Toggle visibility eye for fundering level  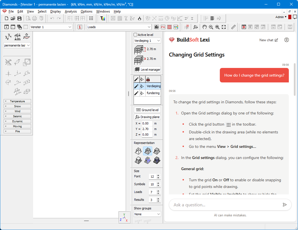point(142,93)
